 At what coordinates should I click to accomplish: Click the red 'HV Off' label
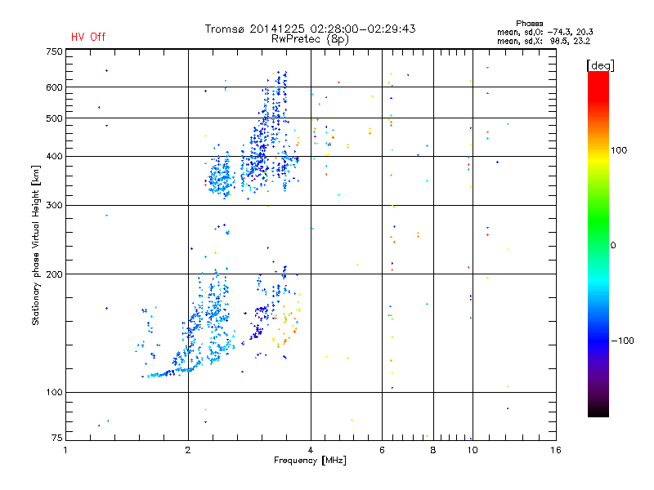tap(88, 37)
